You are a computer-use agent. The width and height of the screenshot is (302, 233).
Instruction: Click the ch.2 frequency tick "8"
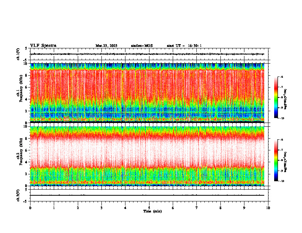click(27, 139)
